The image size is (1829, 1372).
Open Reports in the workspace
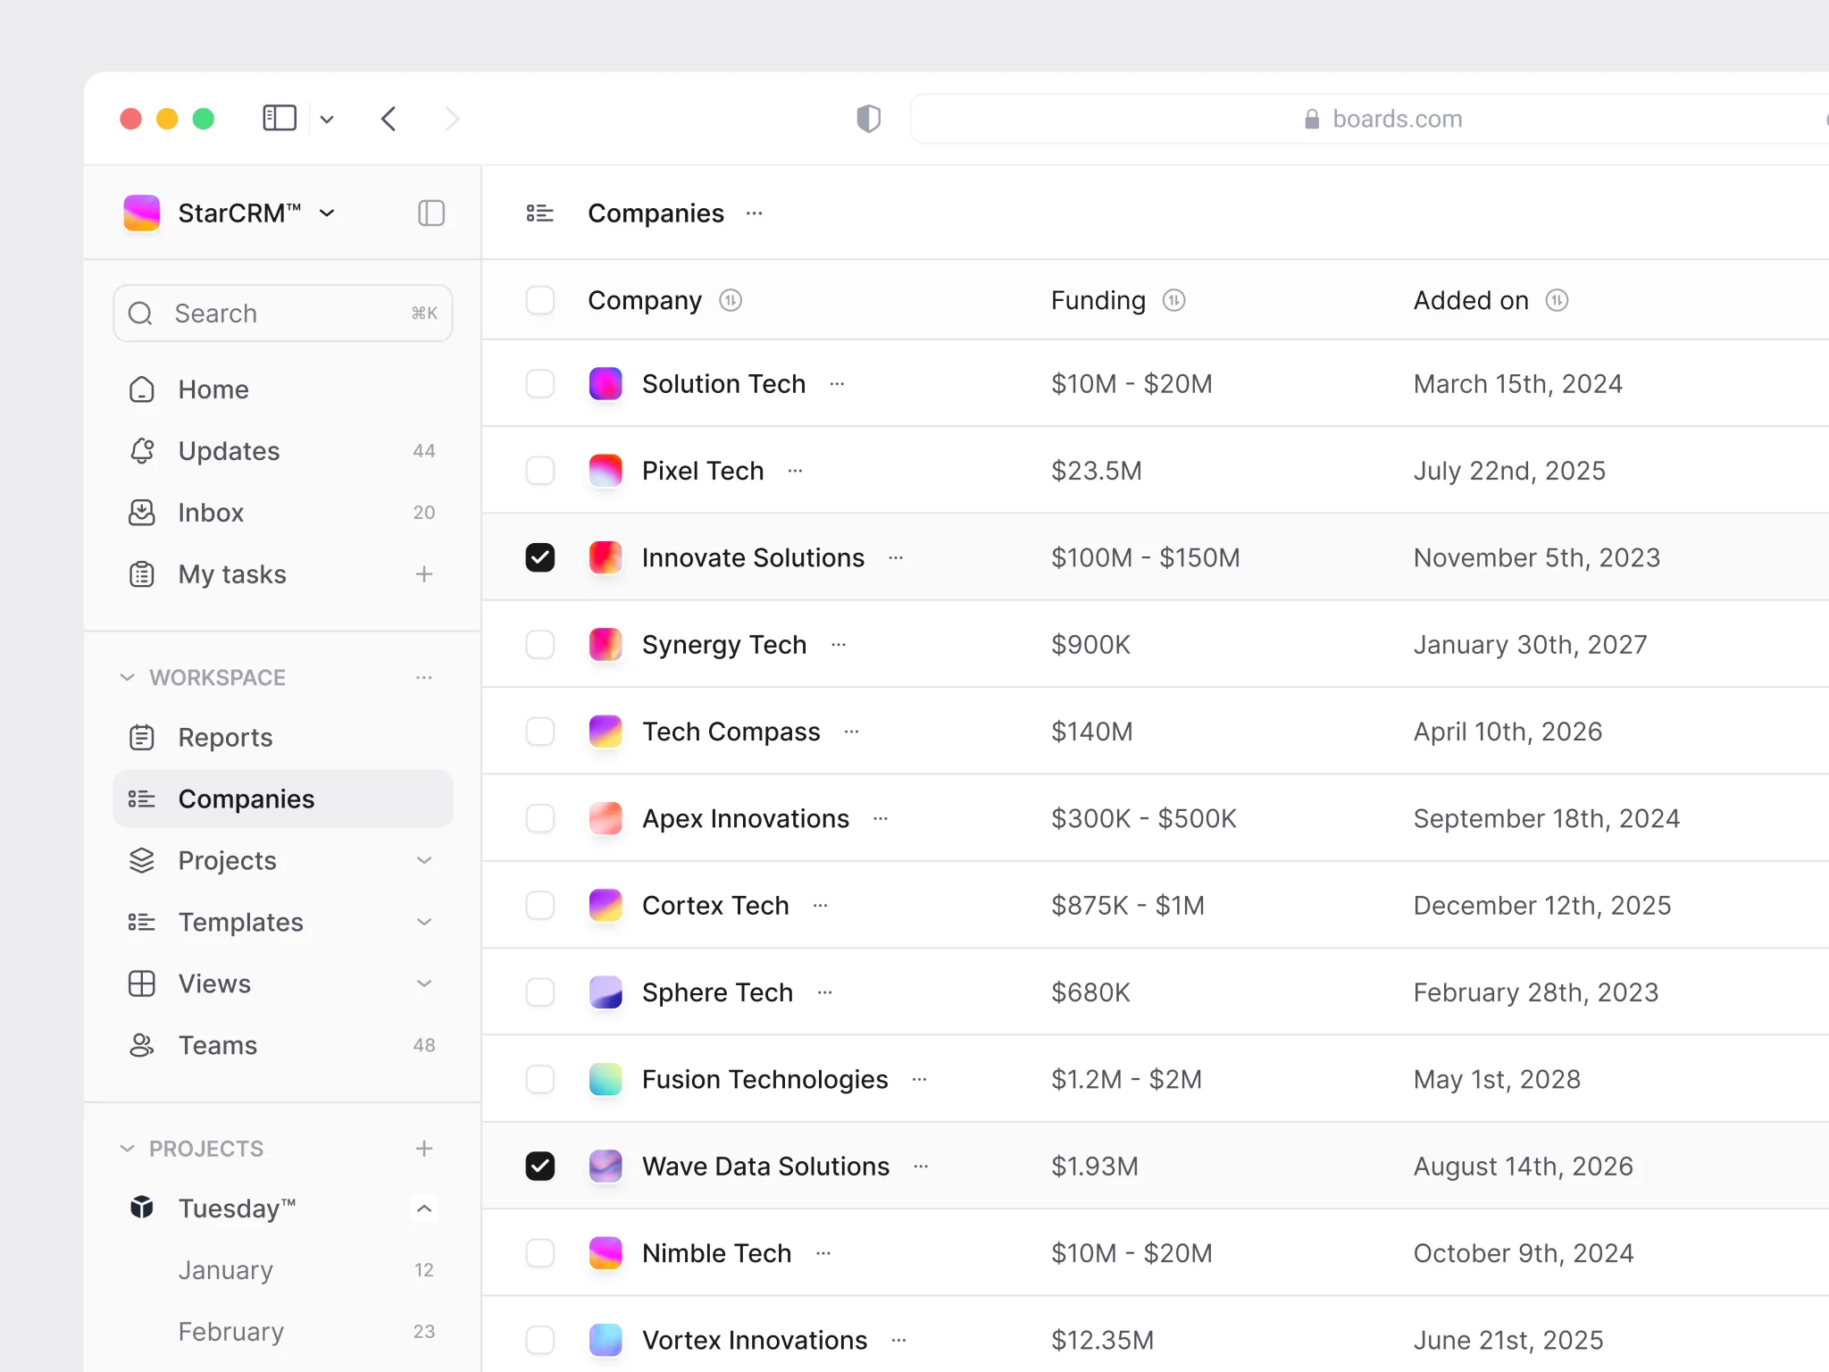tap(283, 738)
